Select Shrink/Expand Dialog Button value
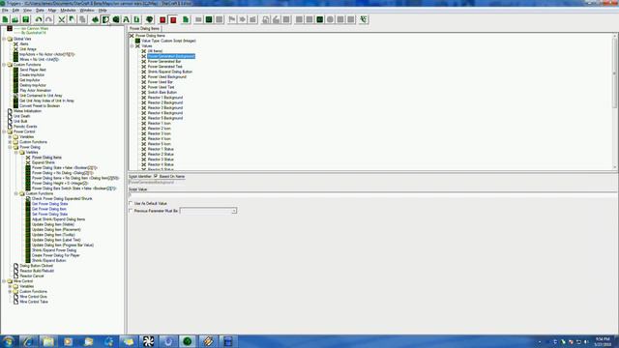 click(x=170, y=72)
